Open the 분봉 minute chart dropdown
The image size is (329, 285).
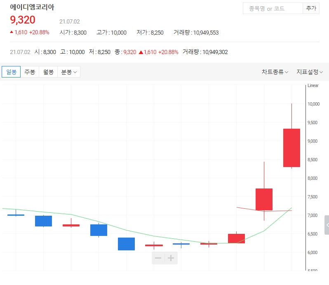(x=69, y=72)
